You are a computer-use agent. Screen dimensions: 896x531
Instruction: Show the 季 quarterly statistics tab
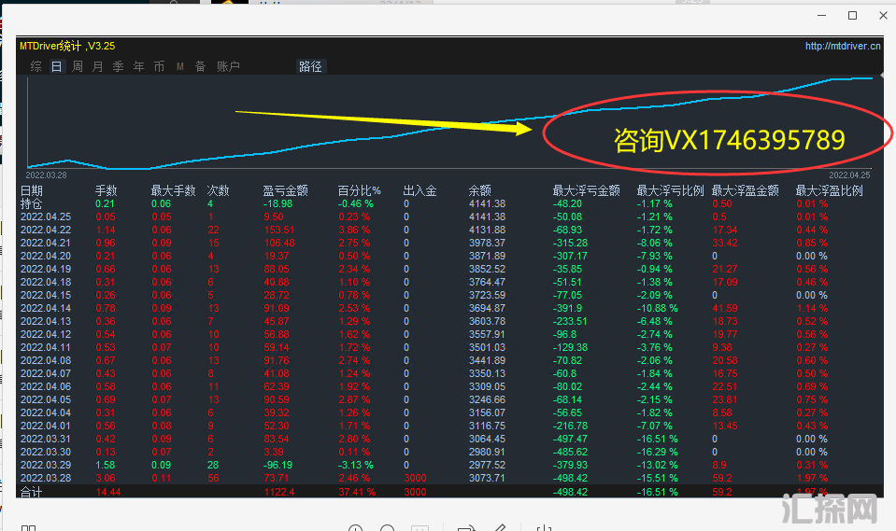pos(119,66)
